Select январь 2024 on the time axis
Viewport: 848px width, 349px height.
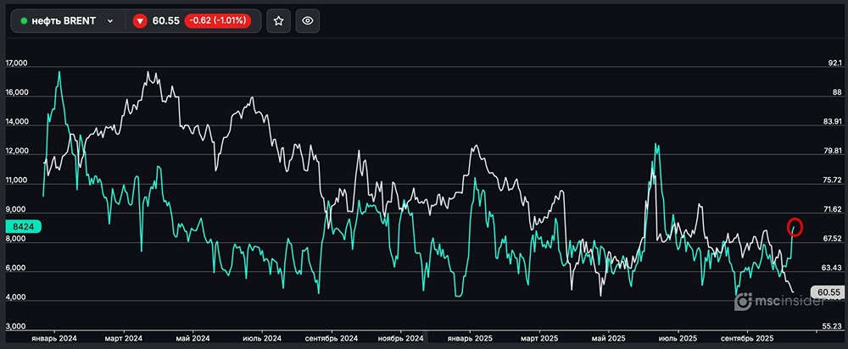(53, 338)
